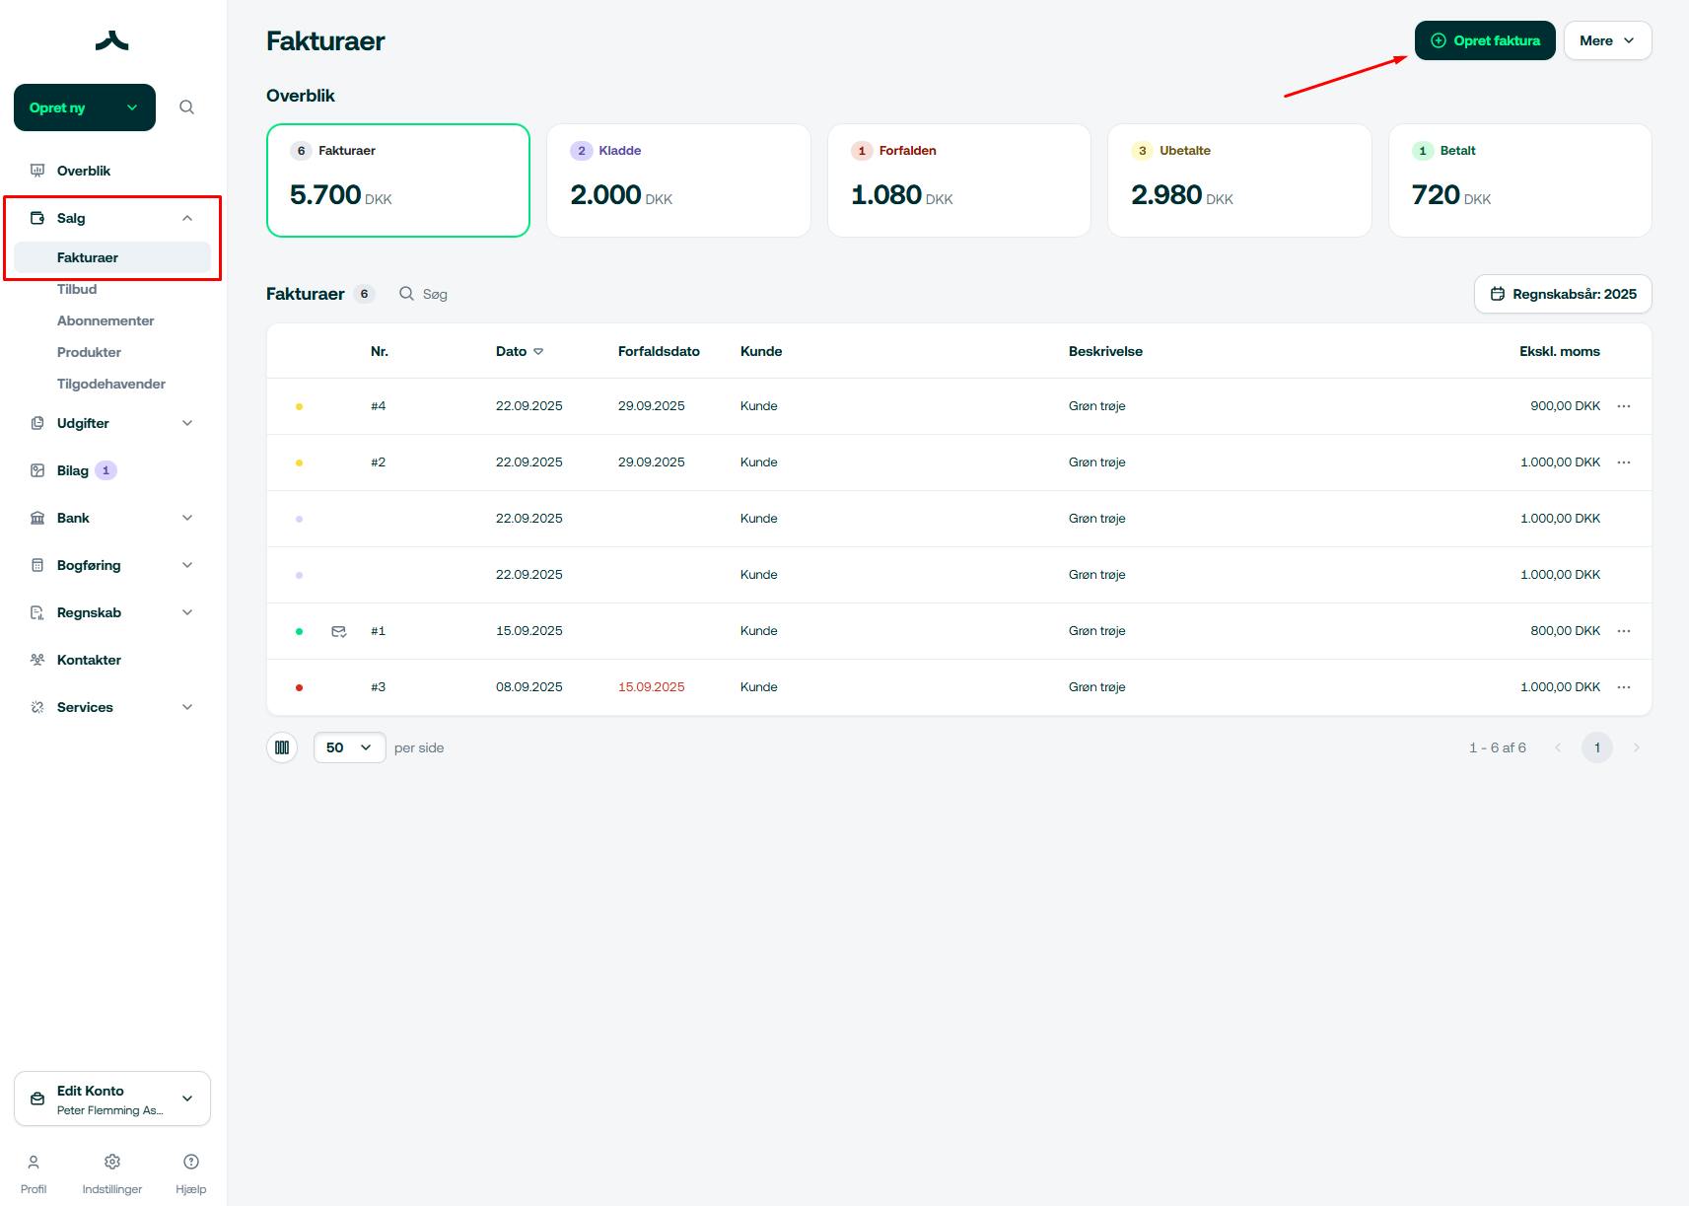Open the Mere dropdown button
The height and width of the screenshot is (1206, 1689).
click(x=1607, y=40)
